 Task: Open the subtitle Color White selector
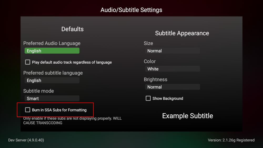(172, 69)
